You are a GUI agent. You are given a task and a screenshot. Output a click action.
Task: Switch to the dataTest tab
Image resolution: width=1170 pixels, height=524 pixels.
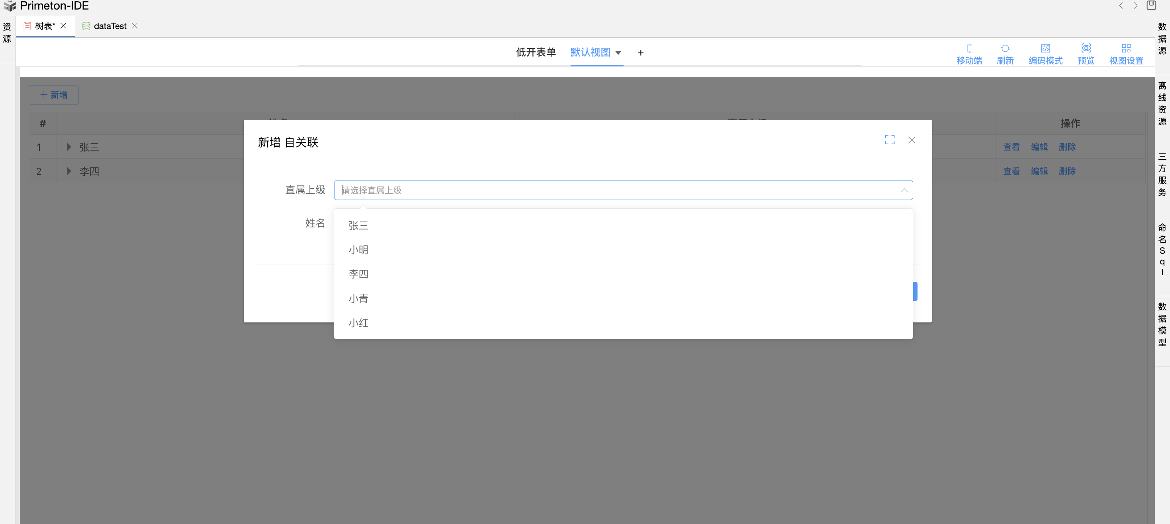pos(110,26)
